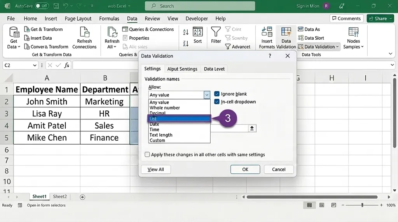Click the Redo arrow icon

[79, 6]
